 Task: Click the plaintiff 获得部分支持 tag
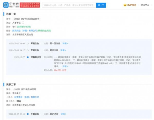point(24,27)
